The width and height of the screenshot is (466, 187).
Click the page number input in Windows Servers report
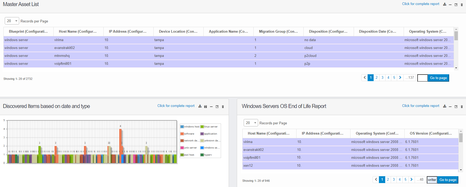432,180
